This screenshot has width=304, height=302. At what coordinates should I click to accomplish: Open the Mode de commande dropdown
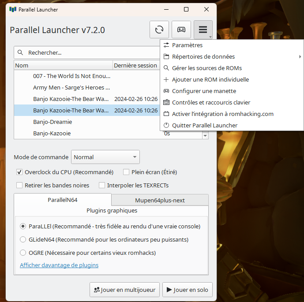pos(105,157)
